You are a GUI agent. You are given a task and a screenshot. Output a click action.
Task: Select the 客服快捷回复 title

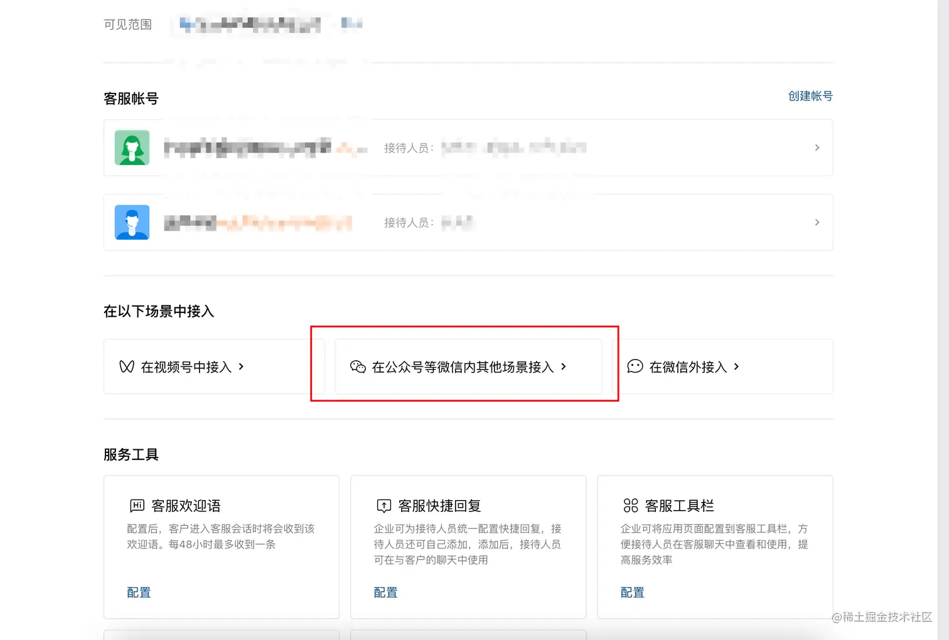click(439, 506)
